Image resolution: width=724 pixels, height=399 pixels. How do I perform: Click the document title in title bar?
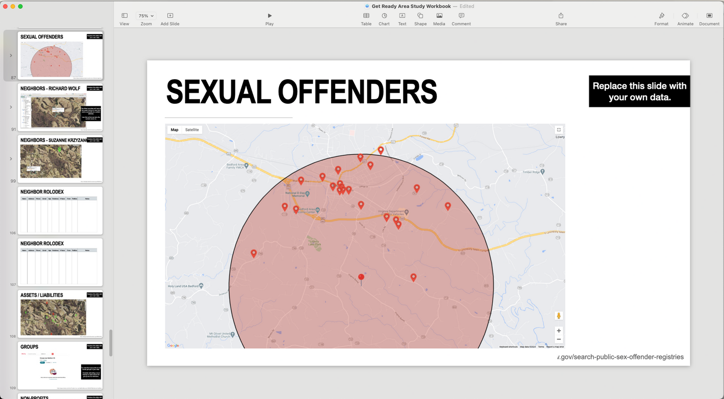[411, 6]
